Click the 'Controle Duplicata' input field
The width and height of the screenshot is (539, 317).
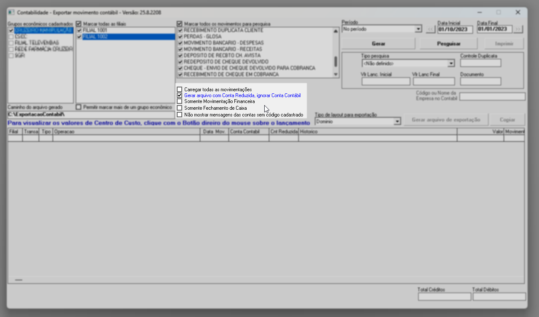point(481,63)
